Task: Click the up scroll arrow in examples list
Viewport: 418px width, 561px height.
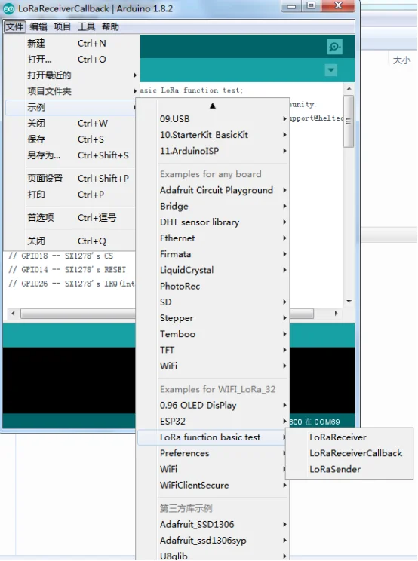Action: [x=213, y=106]
